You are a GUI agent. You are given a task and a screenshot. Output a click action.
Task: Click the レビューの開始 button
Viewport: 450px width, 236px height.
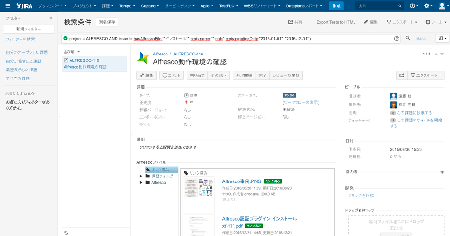pyautogui.click(x=286, y=75)
